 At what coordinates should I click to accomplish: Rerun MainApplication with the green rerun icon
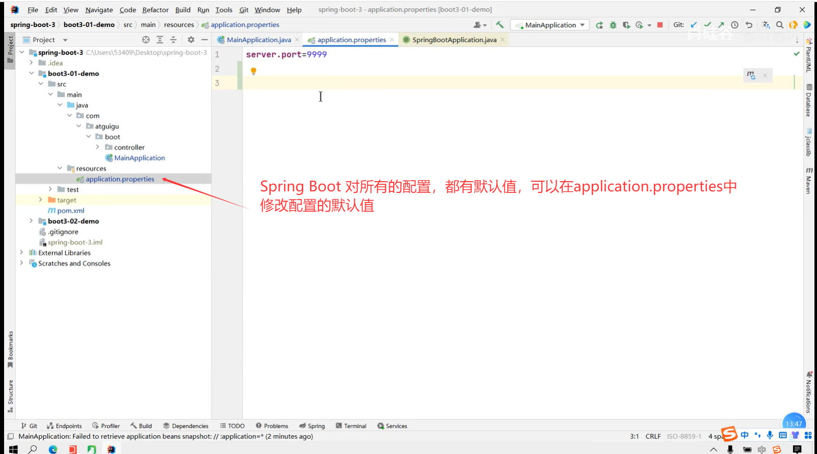pos(600,25)
